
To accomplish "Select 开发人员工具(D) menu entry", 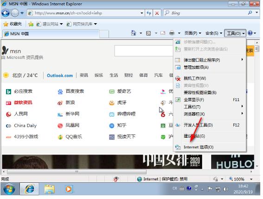I will coord(210,125).
